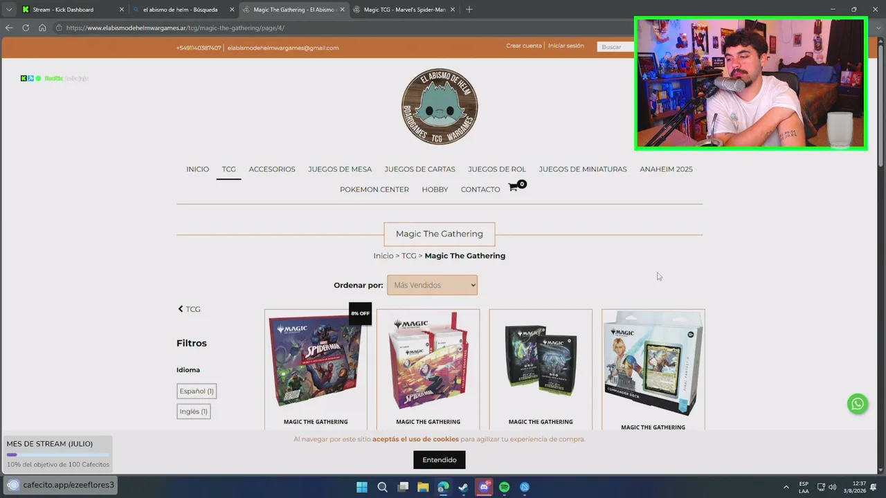Filter products by Español language

197,391
